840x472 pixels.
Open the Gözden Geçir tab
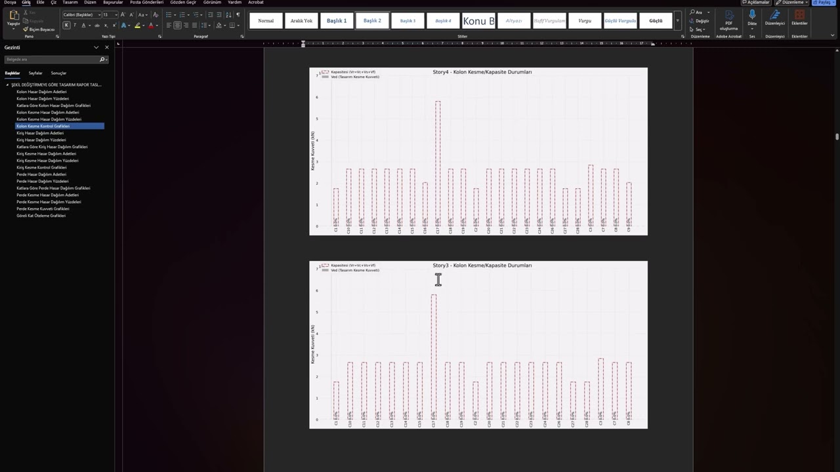(183, 3)
